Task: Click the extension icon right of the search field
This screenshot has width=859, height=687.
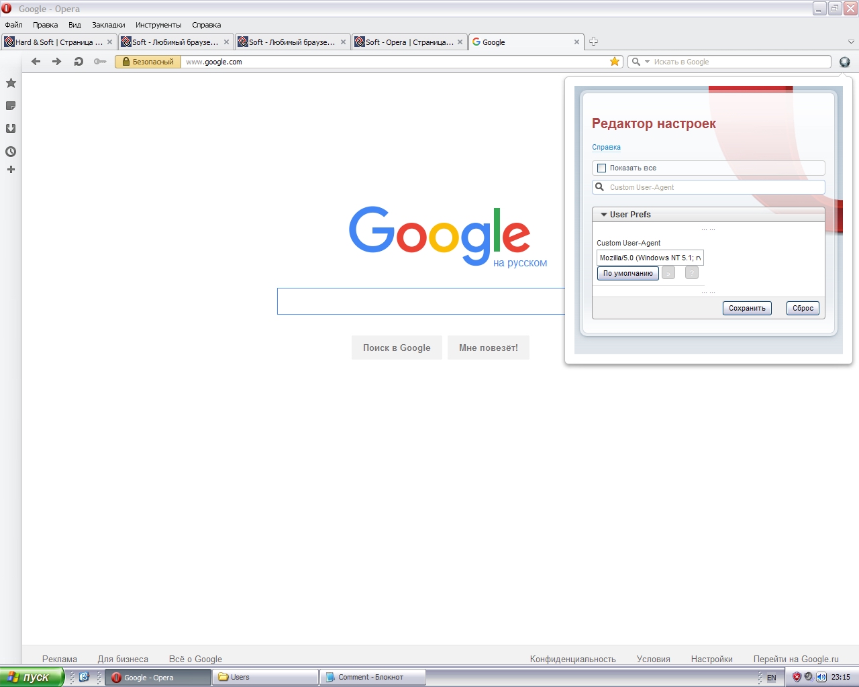Action: coord(844,62)
